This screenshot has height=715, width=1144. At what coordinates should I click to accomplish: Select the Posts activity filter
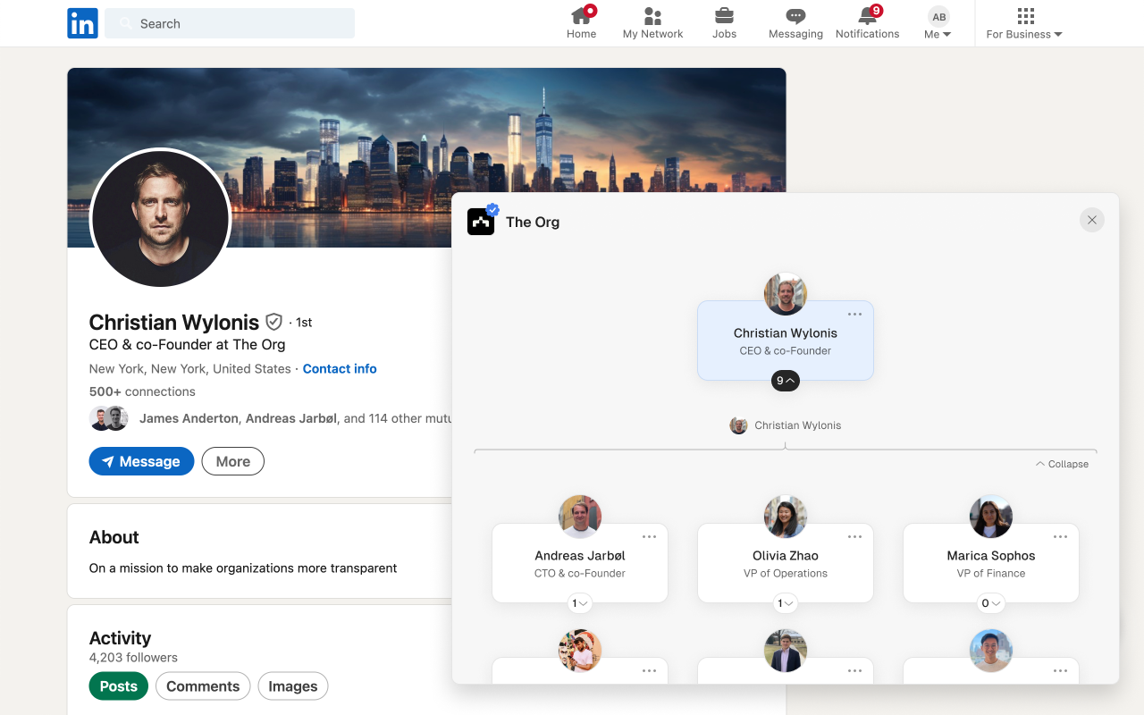(x=119, y=686)
